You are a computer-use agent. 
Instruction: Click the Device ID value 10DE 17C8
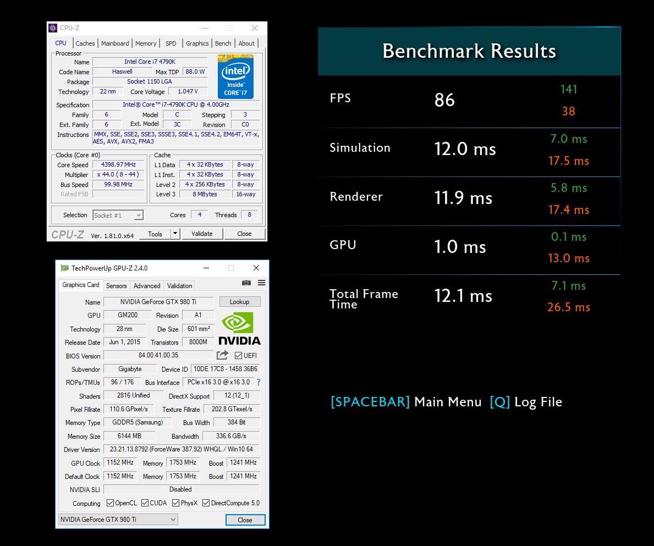226,369
